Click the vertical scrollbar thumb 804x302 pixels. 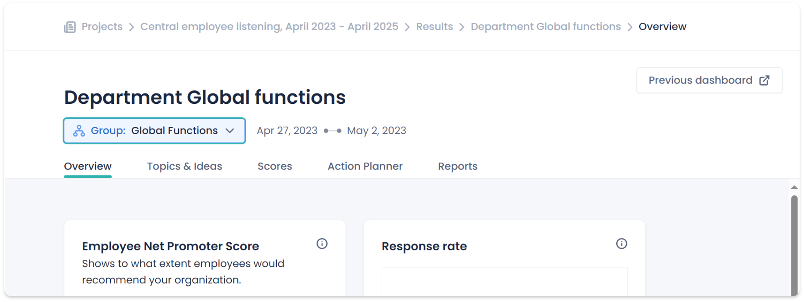click(794, 243)
